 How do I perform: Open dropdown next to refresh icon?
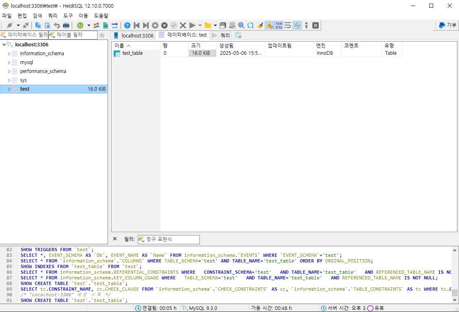point(88,25)
